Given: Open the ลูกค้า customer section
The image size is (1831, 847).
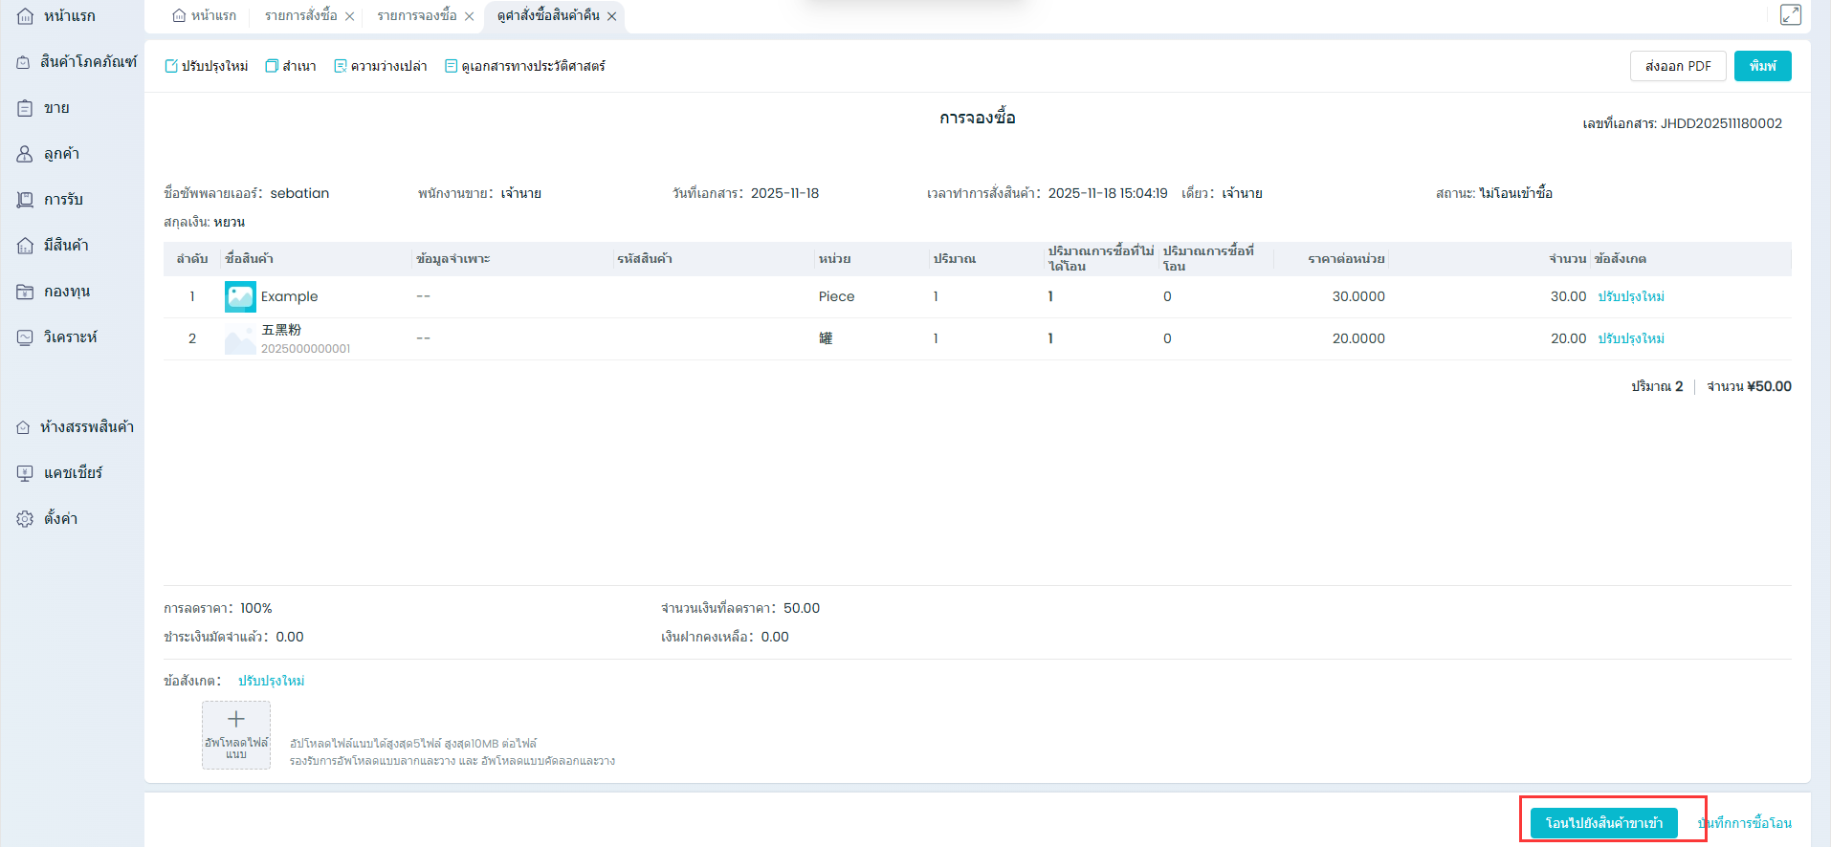Looking at the screenshot, I should 60,154.
